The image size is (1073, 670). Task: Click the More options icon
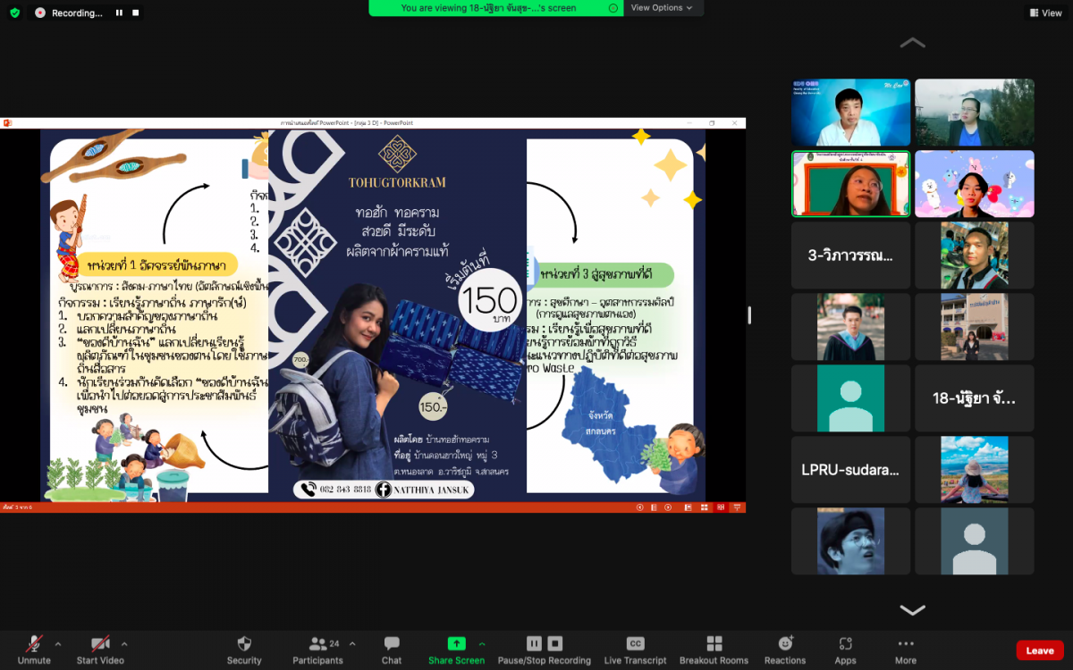point(906,644)
